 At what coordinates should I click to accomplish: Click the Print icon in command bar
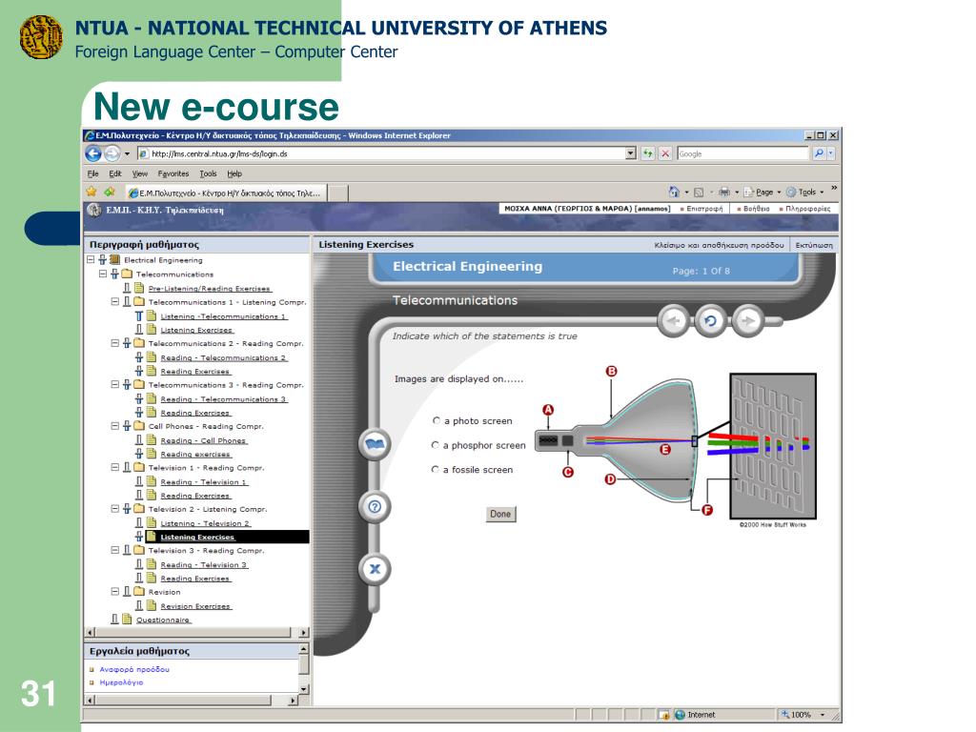[724, 192]
